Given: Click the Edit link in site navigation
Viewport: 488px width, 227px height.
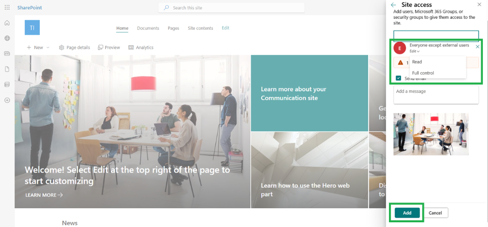Looking at the screenshot, I should click(x=225, y=28).
